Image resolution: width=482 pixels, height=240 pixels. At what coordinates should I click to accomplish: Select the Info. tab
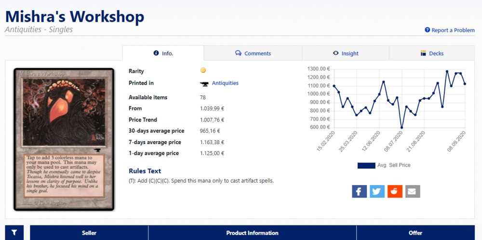click(163, 53)
